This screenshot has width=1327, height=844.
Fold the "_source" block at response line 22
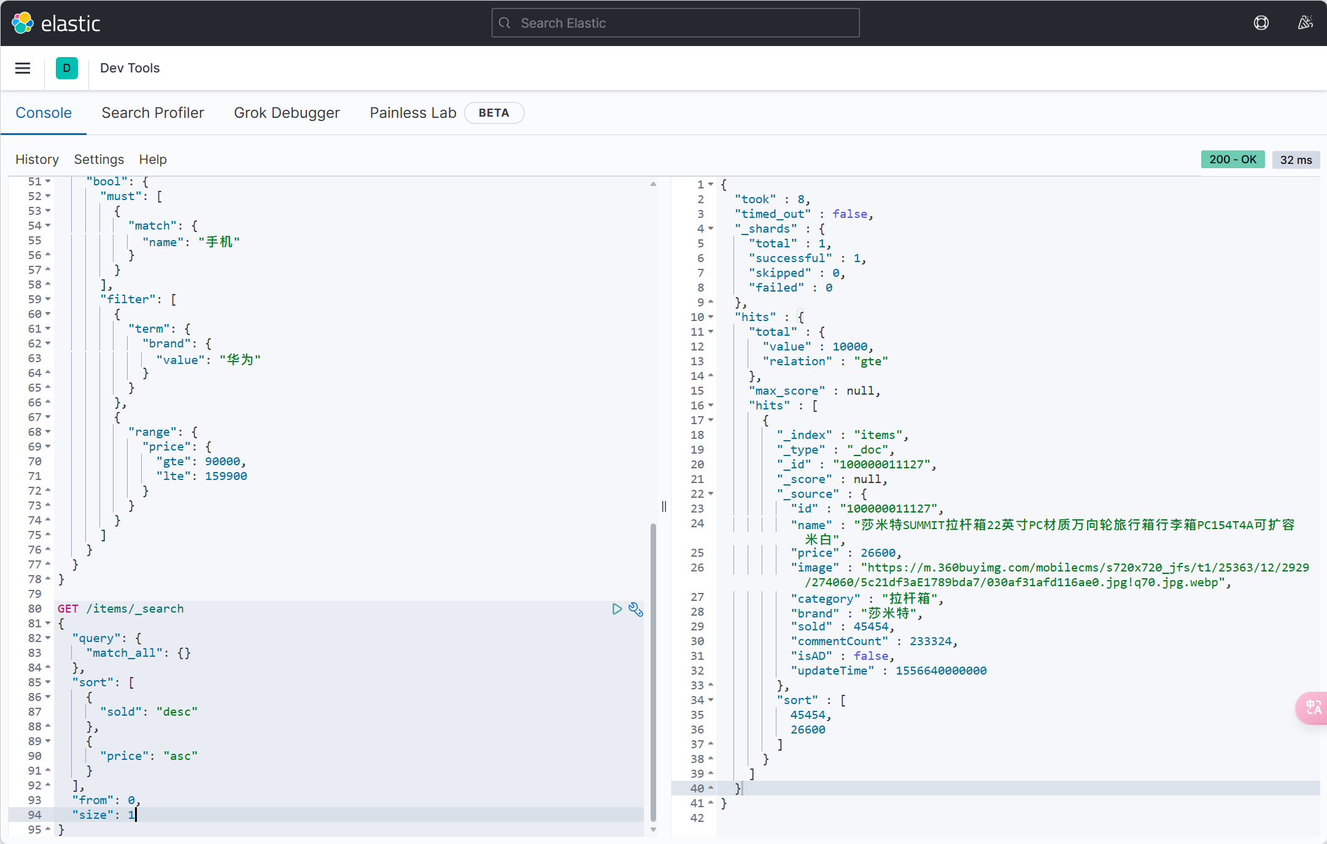pos(711,494)
